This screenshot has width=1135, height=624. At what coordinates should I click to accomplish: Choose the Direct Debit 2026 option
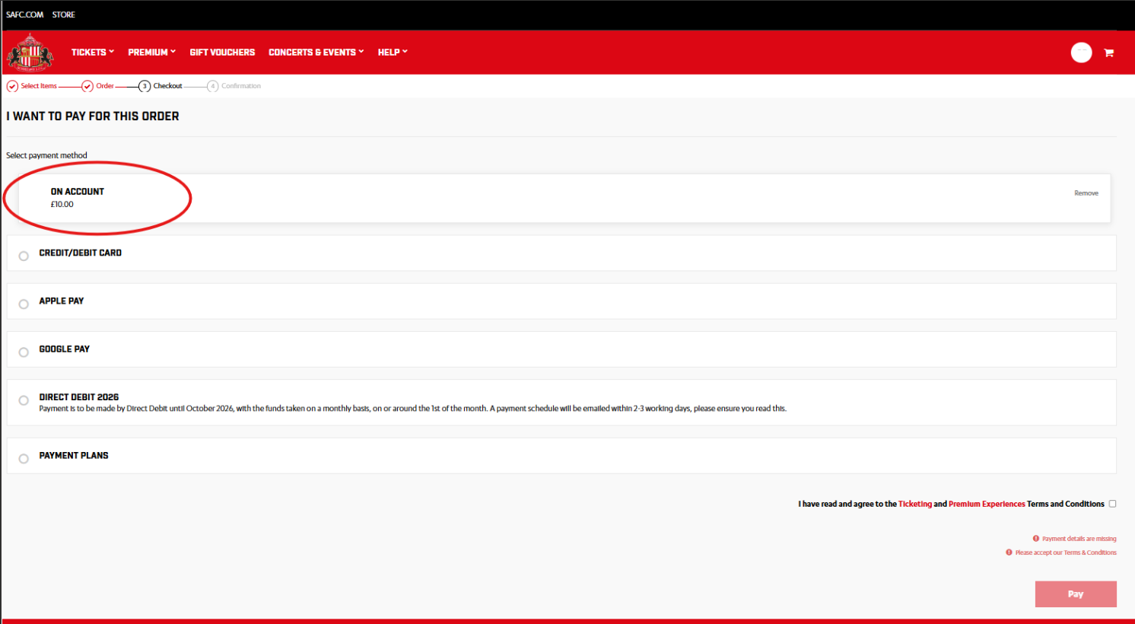(x=24, y=400)
